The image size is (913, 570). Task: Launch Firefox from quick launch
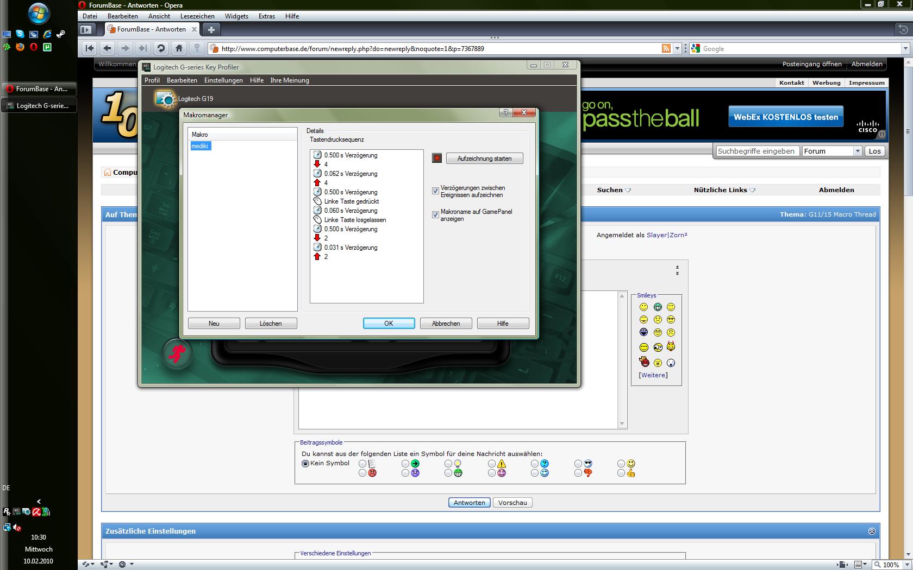pos(20,47)
